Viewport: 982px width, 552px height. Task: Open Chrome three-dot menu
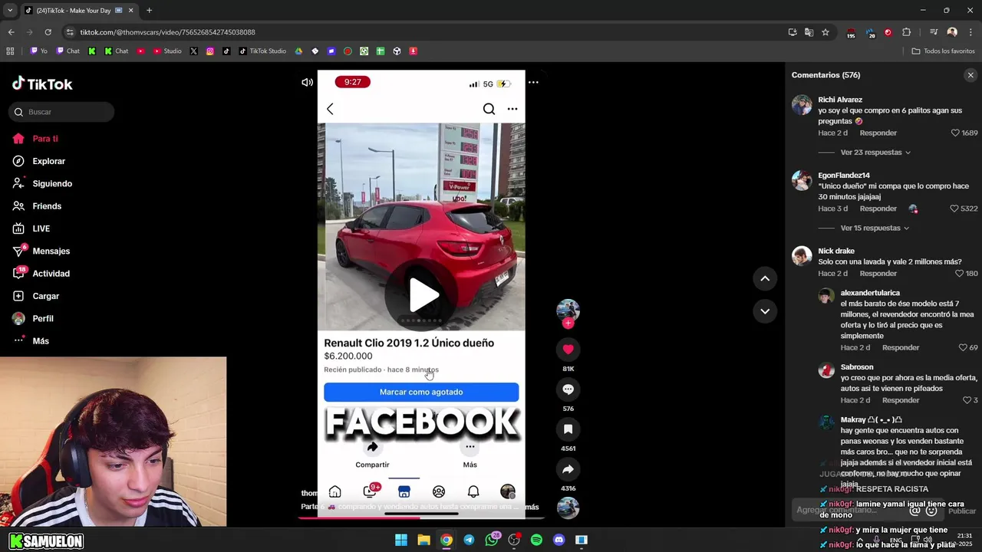click(x=970, y=32)
